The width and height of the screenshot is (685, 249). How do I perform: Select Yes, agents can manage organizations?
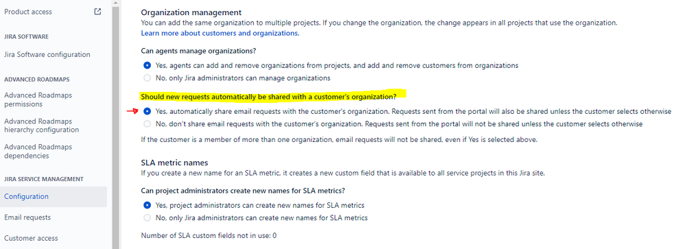pyautogui.click(x=147, y=66)
